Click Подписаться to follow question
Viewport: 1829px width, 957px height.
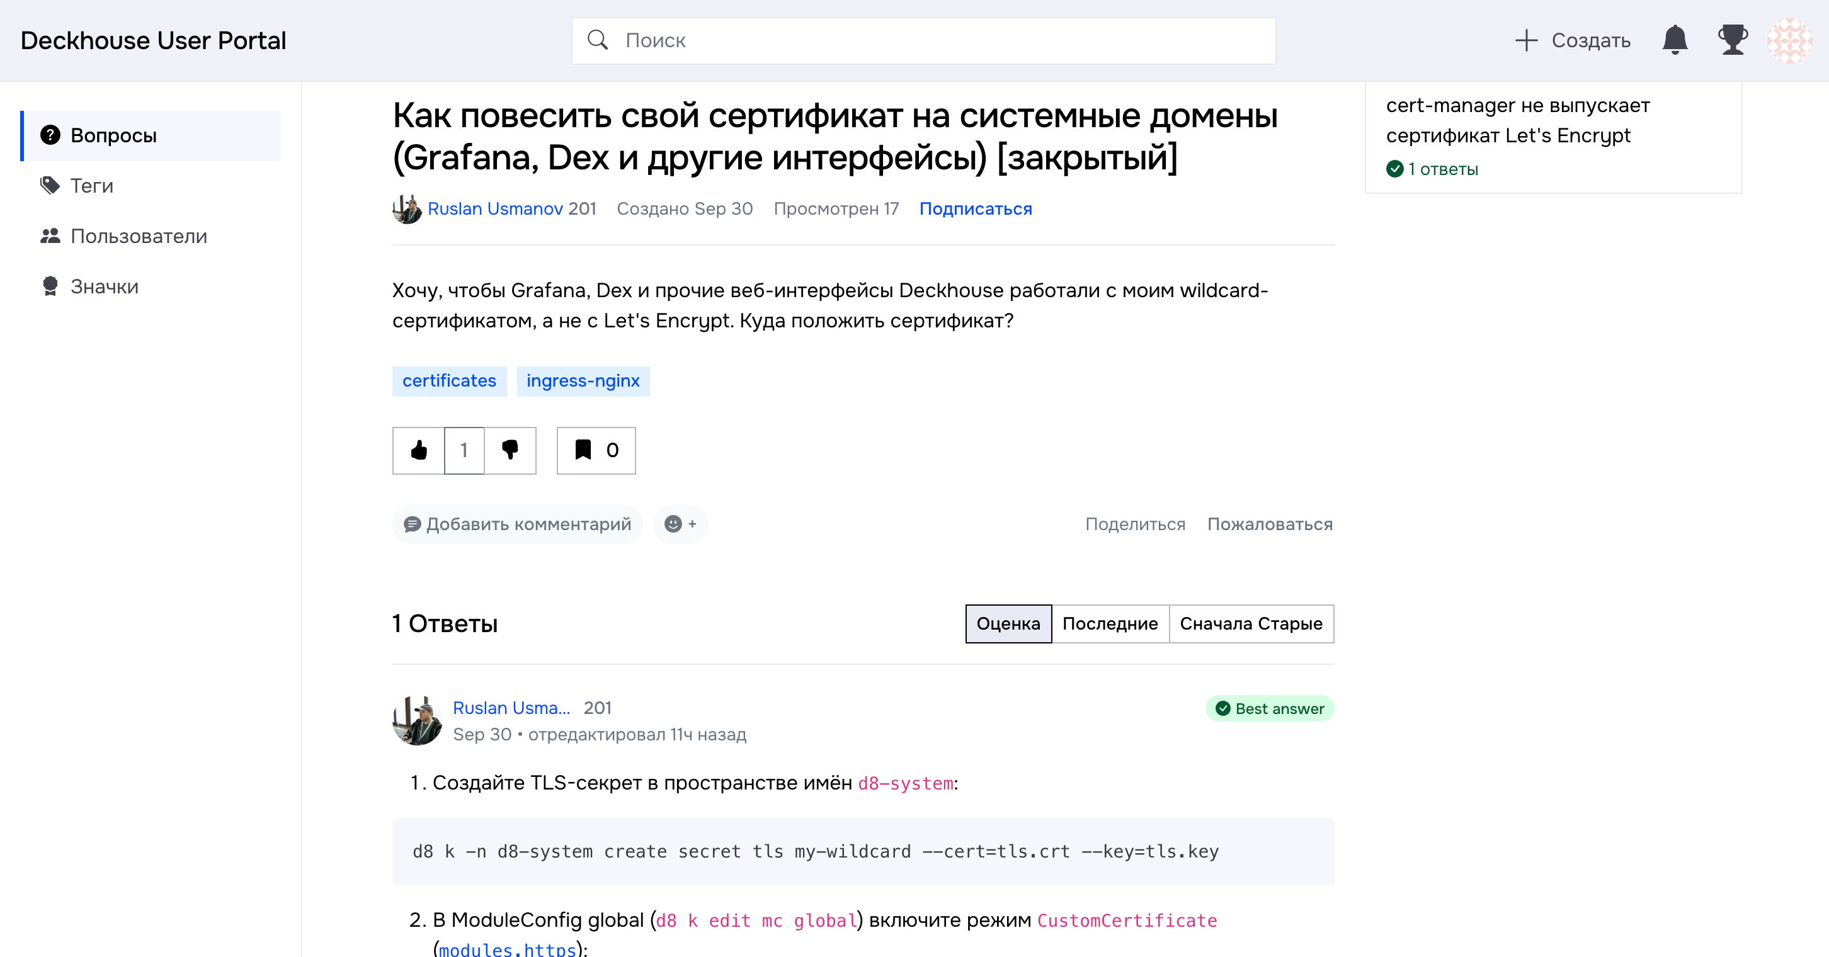(x=976, y=209)
